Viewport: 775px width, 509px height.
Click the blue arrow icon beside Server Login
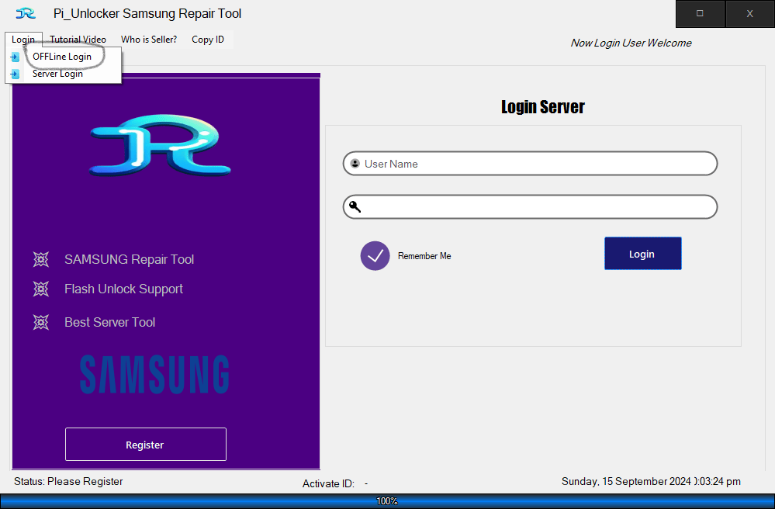tap(16, 73)
